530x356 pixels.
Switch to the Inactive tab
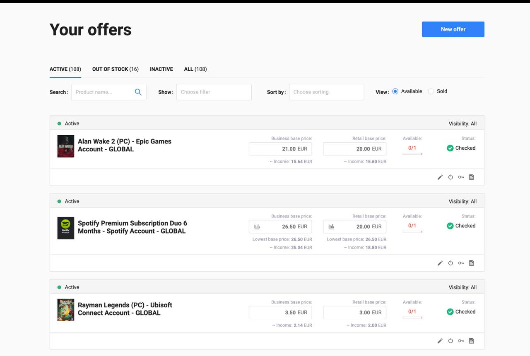161,69
